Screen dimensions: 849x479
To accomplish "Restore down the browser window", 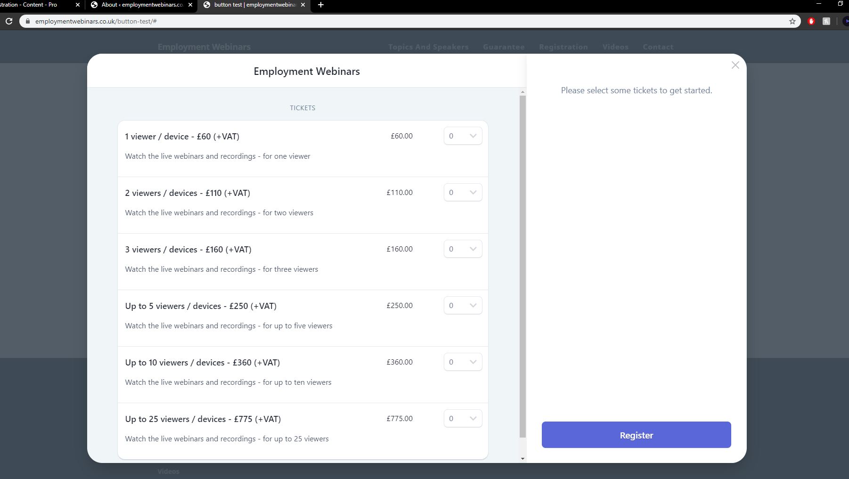I will (840, 4).
